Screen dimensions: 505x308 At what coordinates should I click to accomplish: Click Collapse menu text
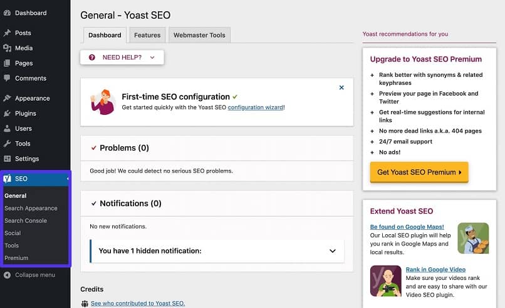(x=35, y=275)
